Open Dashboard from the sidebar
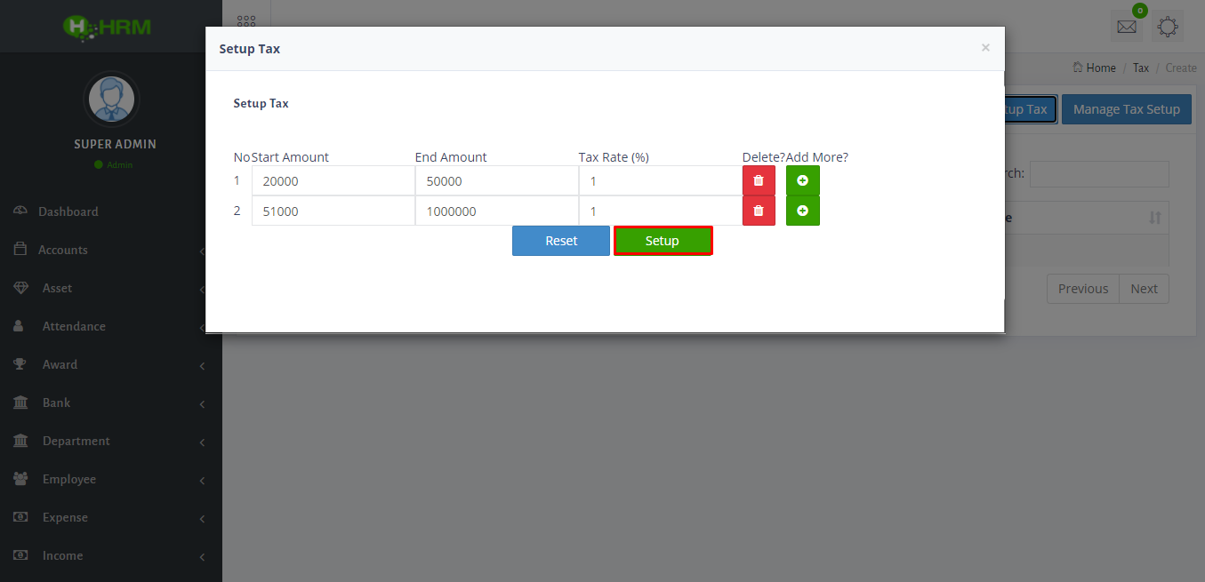Screen dimensions: 1205x582 pyautogui.click(x=68, y=211)
